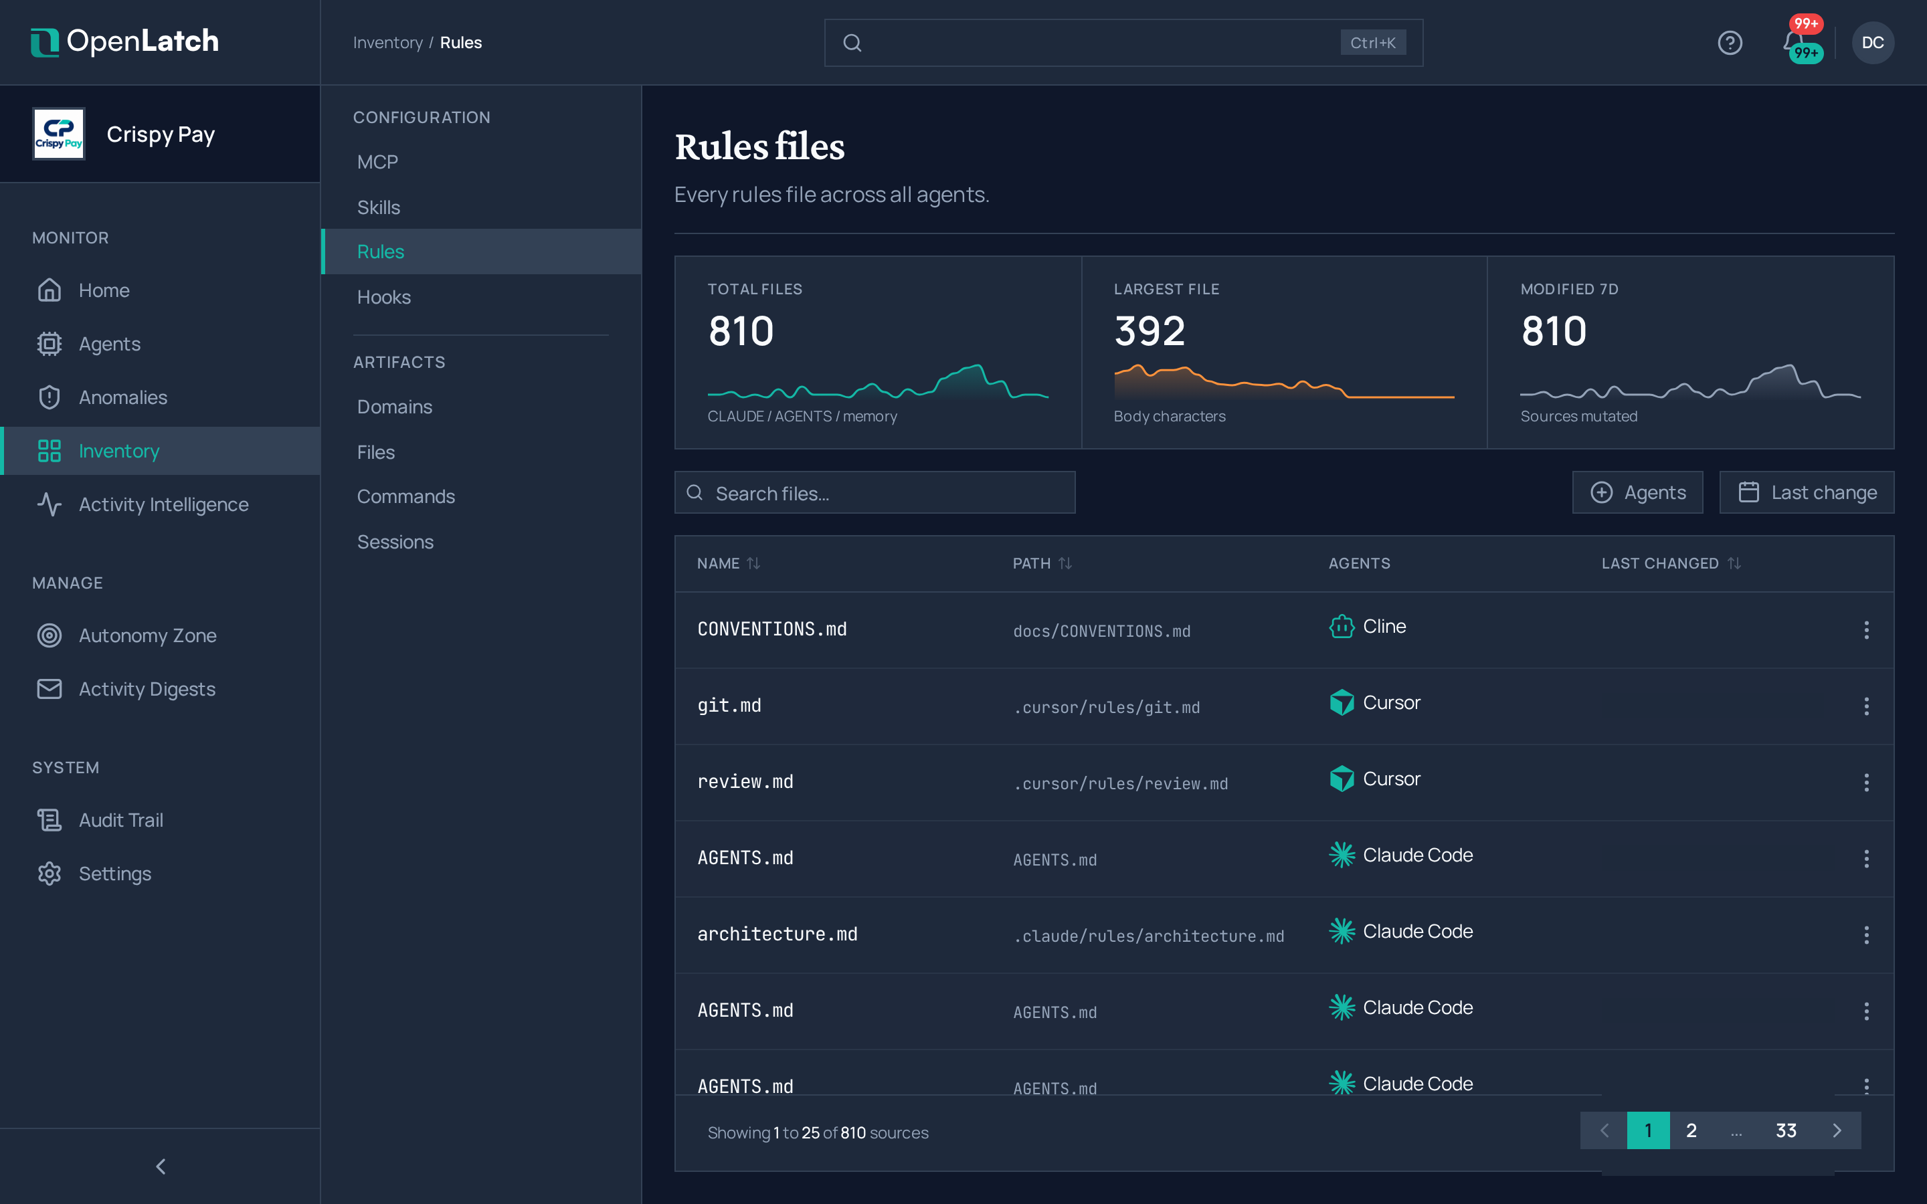Open Activity Intelligence

point(160,504)
